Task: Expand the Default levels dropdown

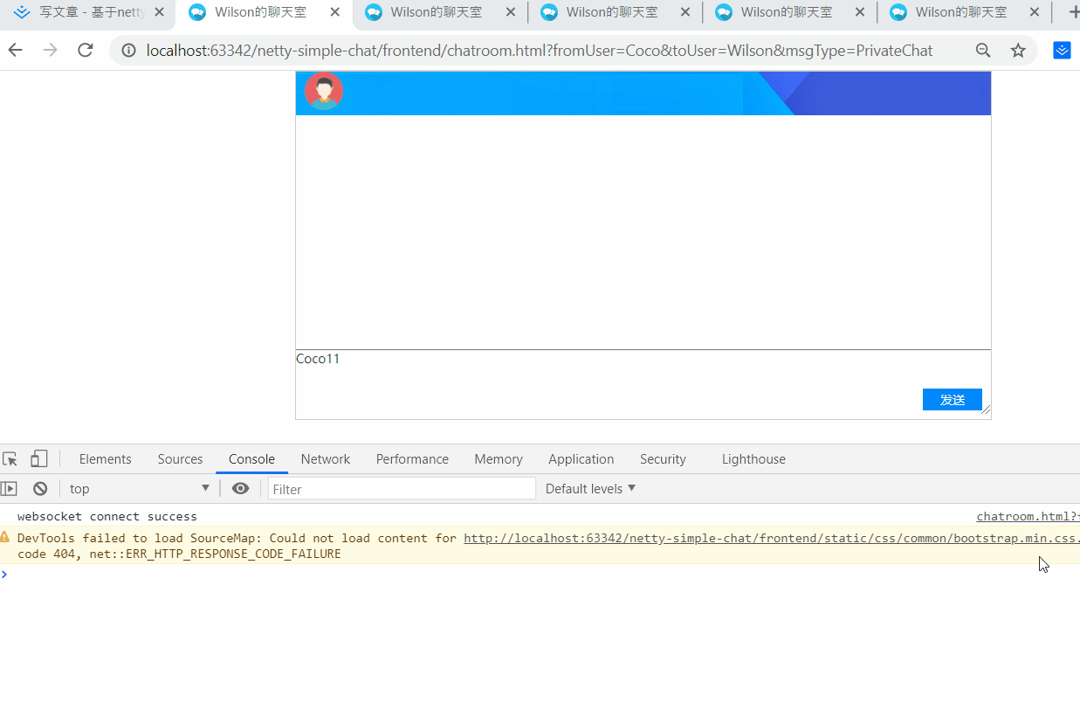Action: tap(590, 489)
